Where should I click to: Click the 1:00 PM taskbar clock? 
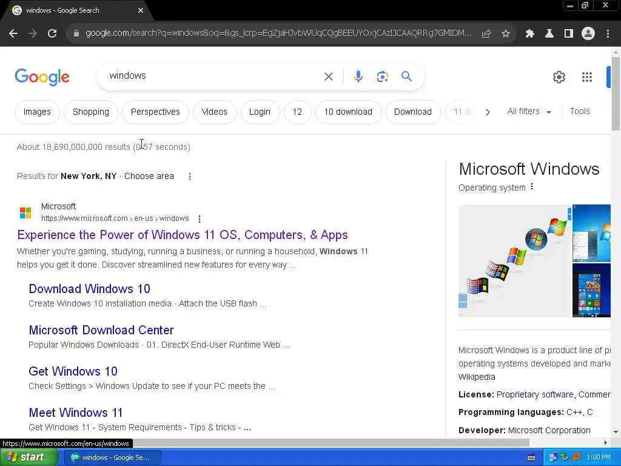(599, 458)
